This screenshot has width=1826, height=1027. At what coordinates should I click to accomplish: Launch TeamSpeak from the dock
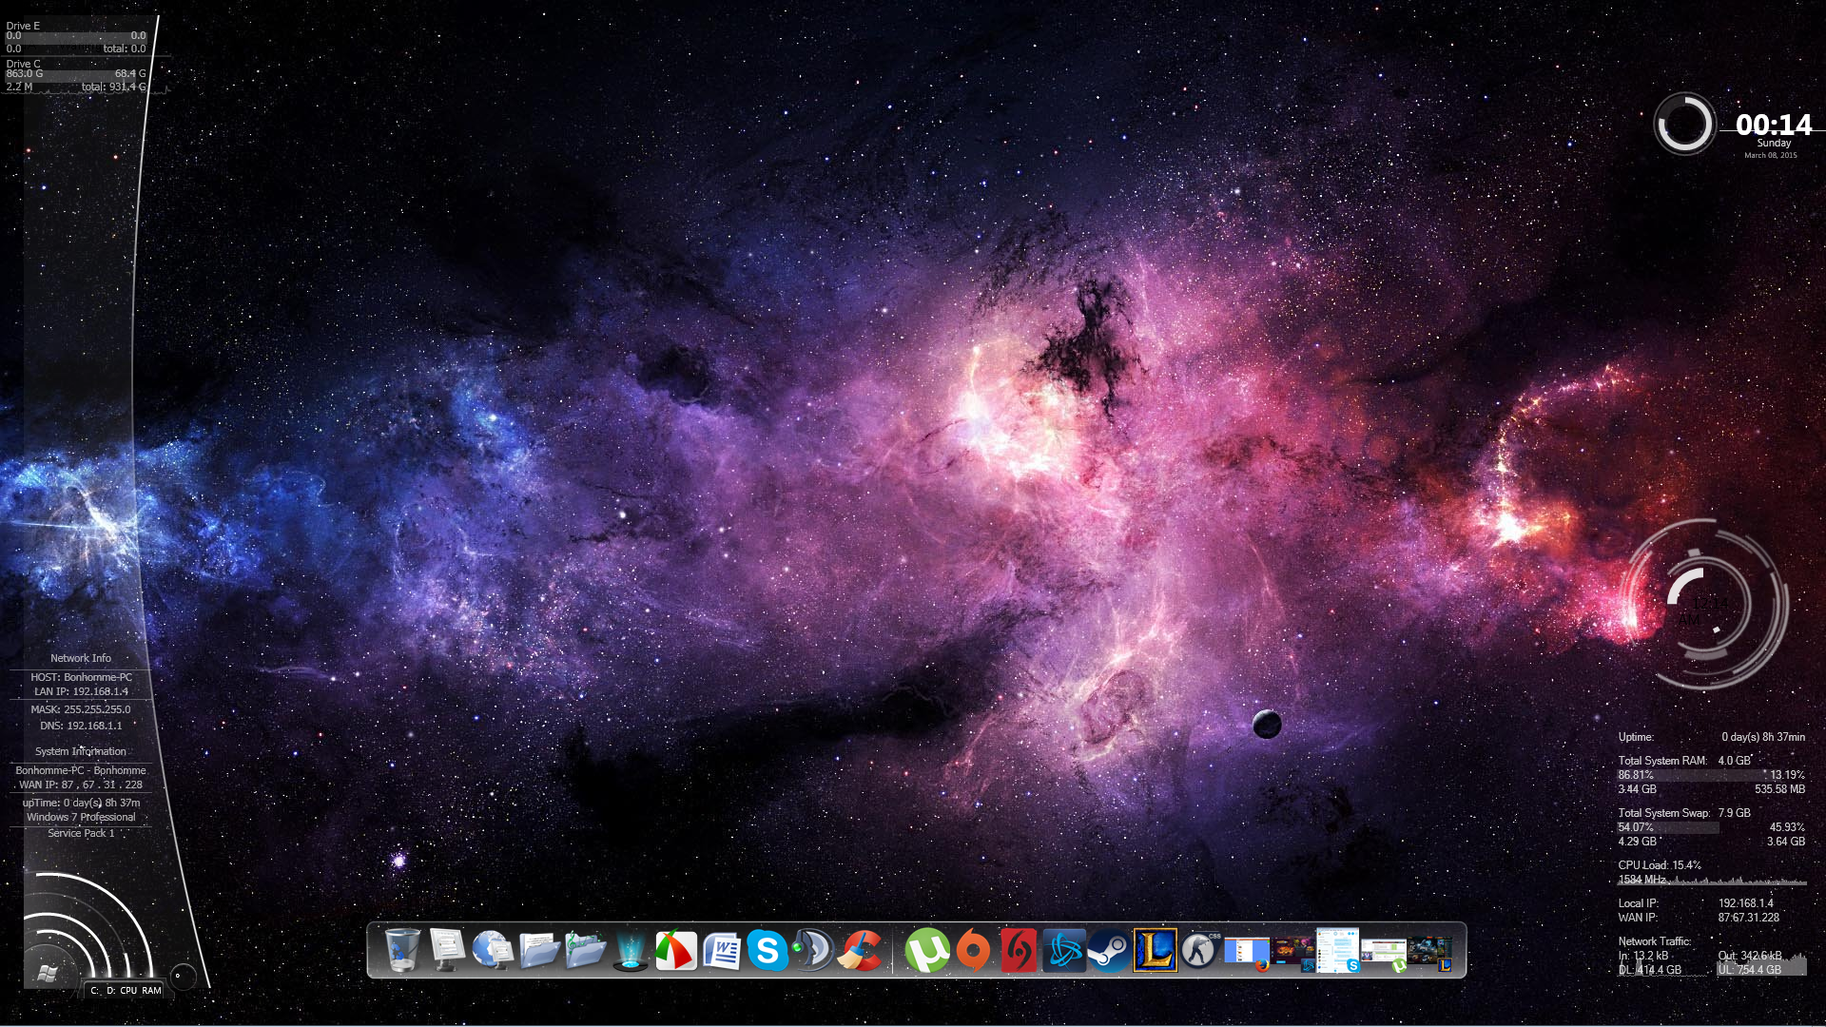pyautogui.click(x=813, y=950)
